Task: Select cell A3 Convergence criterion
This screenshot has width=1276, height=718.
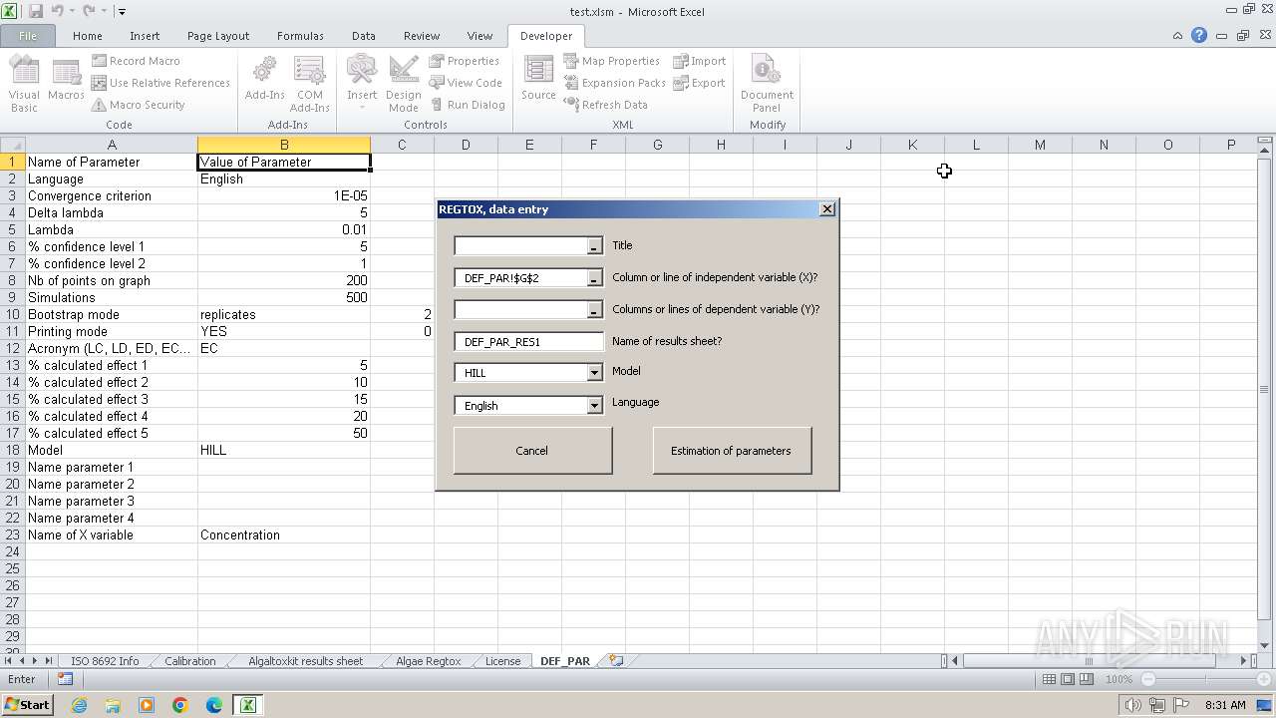Action: pyautogui.click(x=112, y=196)
